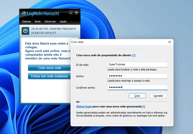
Task: Follow the Efetue login link
Action: [84, 106]
